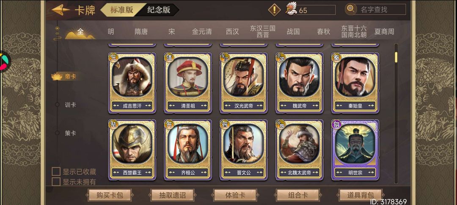Tick the 显示未拥有 checkbox

[56, 182]
